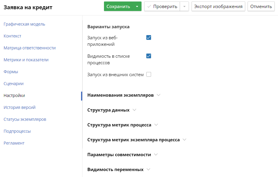Screen dimensions: 278x177
Task: Open the Графическая модель tab
Action: point(24,24)
